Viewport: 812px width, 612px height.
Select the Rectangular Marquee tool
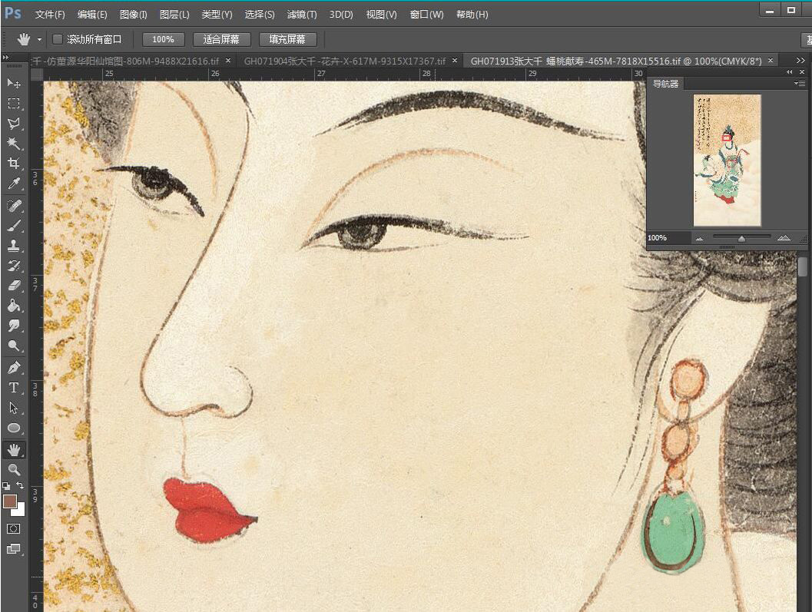coord(14,104)
